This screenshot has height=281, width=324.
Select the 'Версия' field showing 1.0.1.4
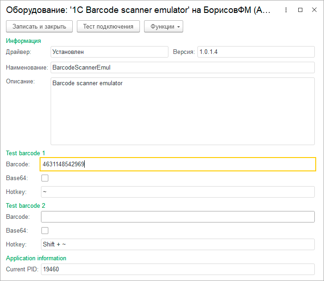tap(256, 52)
